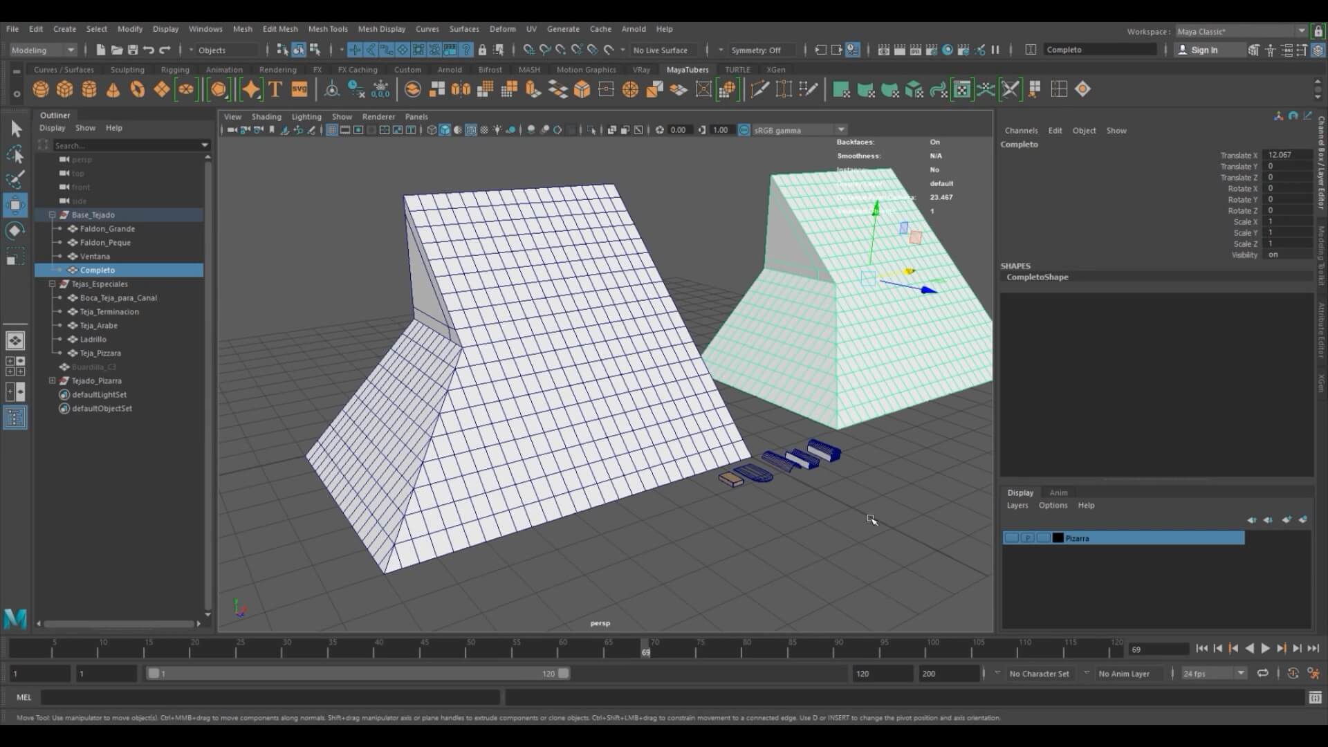Toggle visibility box of Pizarra layer
The width and height of the screenshot is (1328, 747).
(x=1011, y=538)
